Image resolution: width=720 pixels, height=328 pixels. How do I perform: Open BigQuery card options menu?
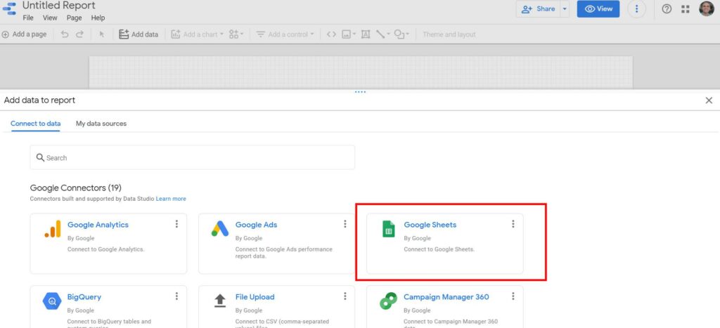(176, 296)
